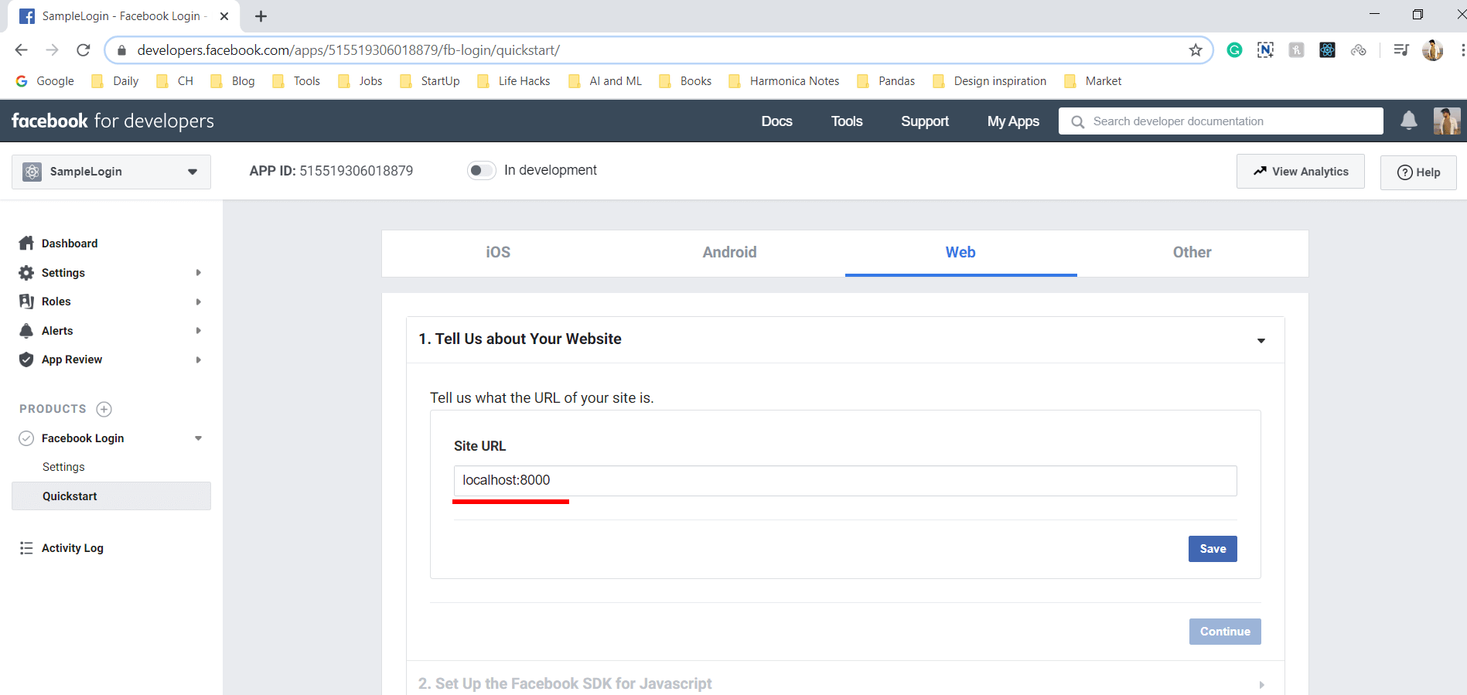Expand the Settings sidebar submenu arrow

[199, 273]
